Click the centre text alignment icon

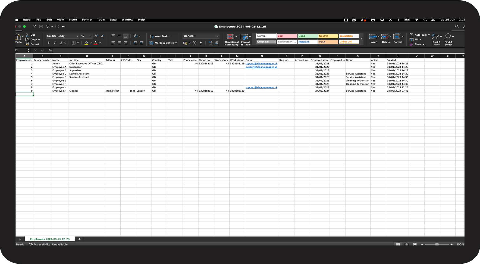(x=119, y=43)
